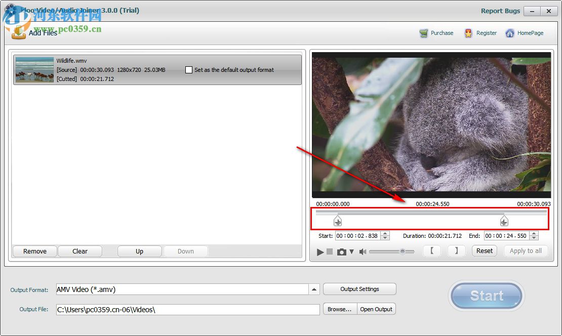Click the video preview image
Screen dimensions: 562x336
(431, 125)
